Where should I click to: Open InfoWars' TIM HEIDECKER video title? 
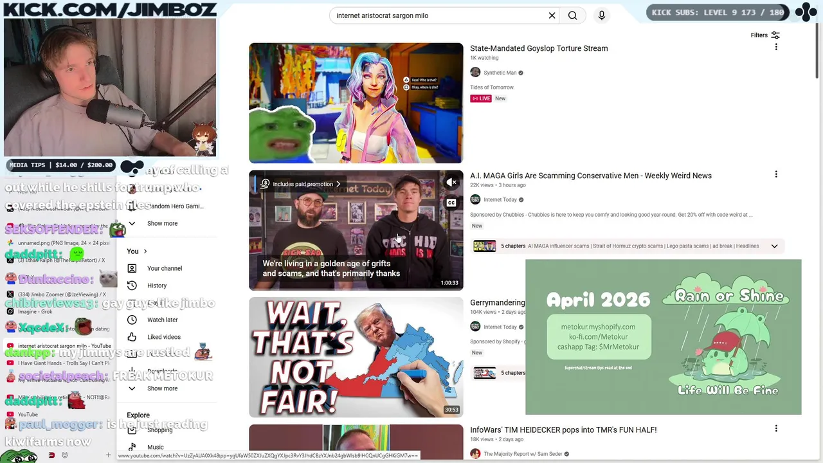[563, 430]
